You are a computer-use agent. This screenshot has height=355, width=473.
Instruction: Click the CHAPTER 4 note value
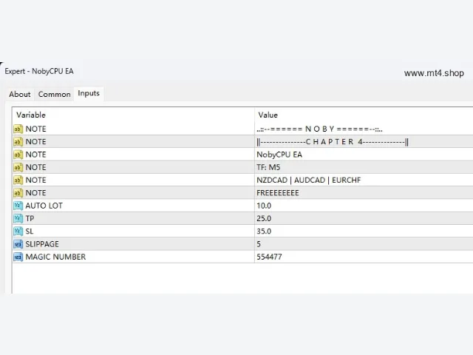point(333,141)
